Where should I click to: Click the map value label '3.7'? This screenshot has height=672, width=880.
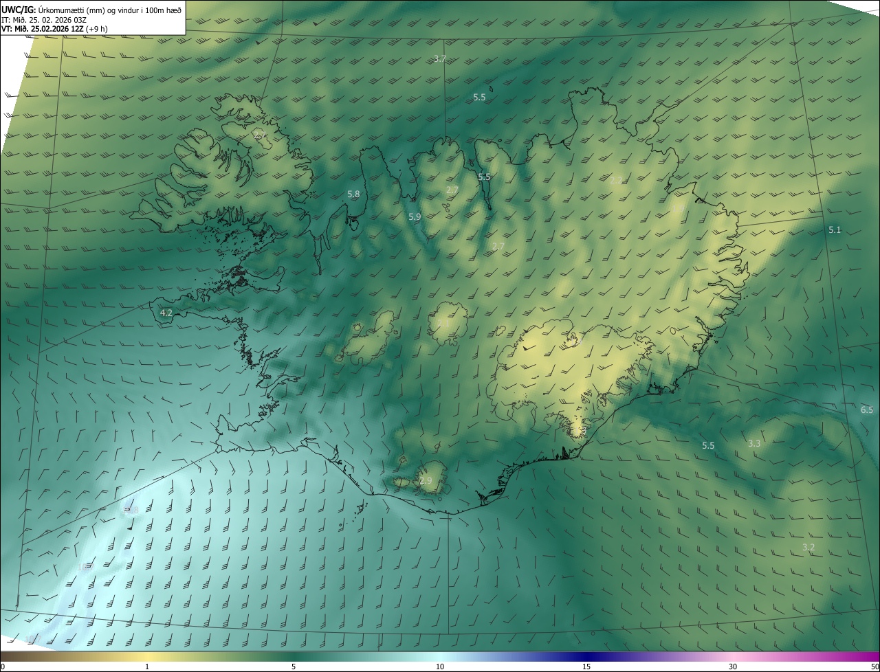[x=441, y=59]
